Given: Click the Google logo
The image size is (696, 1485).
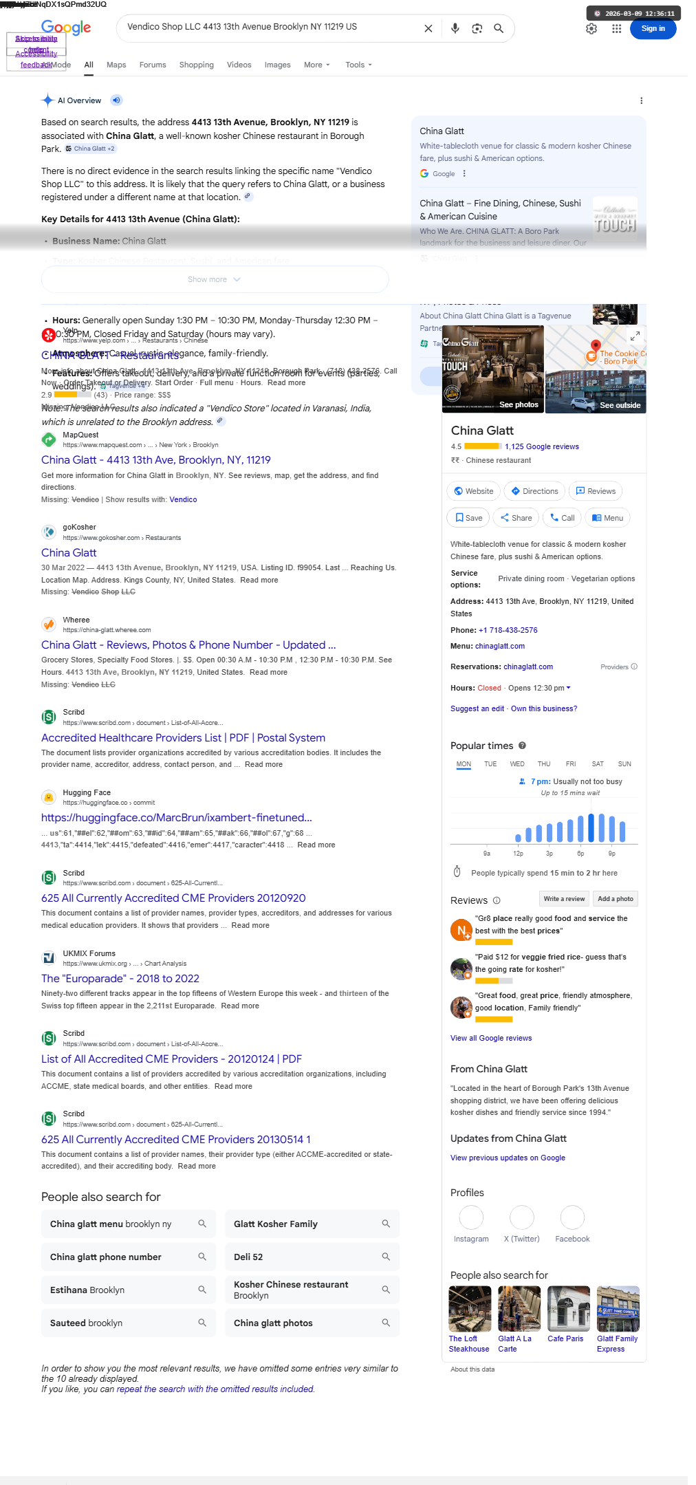Looking at the screenshot, I should [66, 28].
